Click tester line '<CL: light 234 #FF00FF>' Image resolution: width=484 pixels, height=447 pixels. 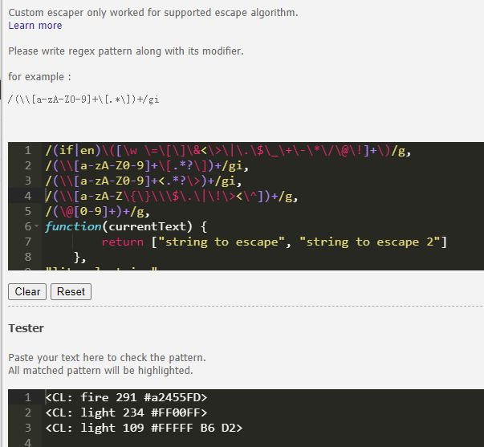pyautogui.click(x=126, y=412)
